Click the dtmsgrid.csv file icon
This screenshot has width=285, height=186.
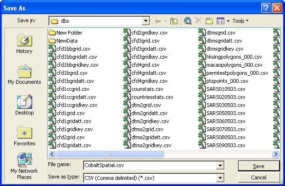(202, 33)
